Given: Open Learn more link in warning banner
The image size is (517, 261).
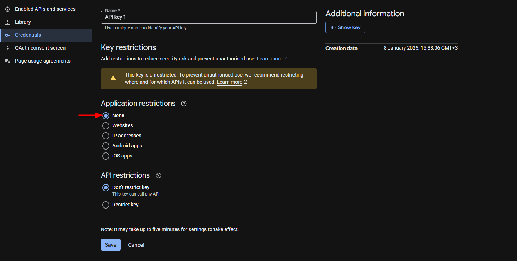Looking at the screenshot, I should [230, 82].
